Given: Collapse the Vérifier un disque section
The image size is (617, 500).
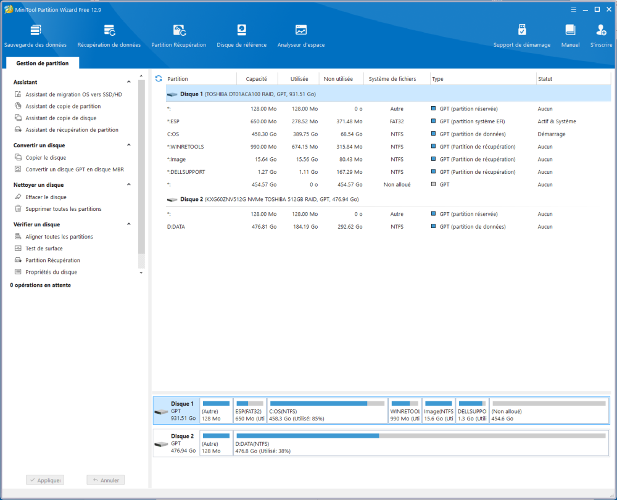Looking at the screenshot, I should click(129, 224).
